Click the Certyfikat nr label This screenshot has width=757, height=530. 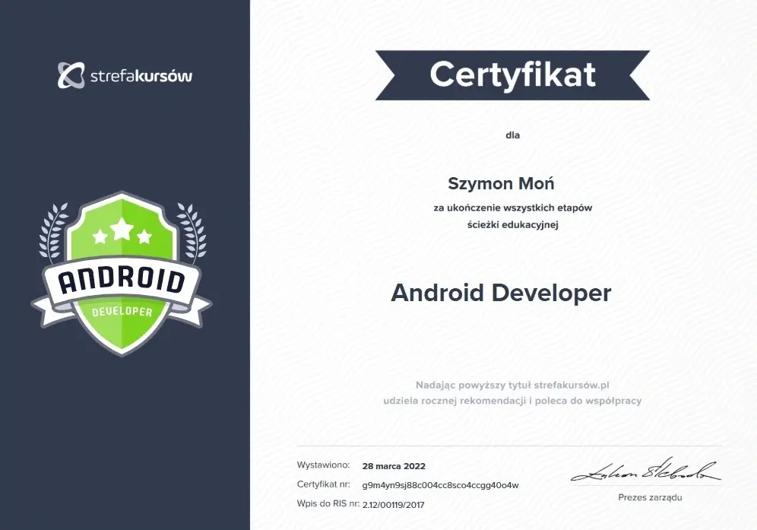[324, 484]
